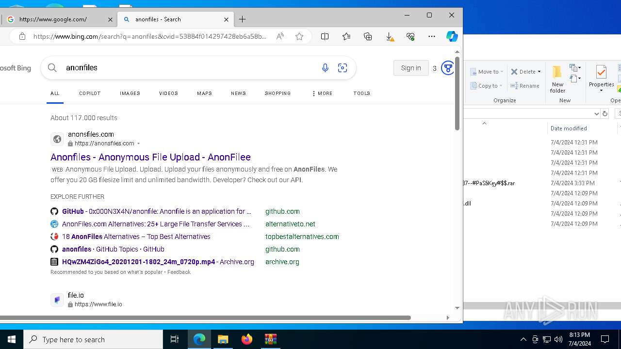Open the MORE menu in Bing tabs
Image resolution: width=621 pixels, height=349 pixels.
[x=322, y=93]
